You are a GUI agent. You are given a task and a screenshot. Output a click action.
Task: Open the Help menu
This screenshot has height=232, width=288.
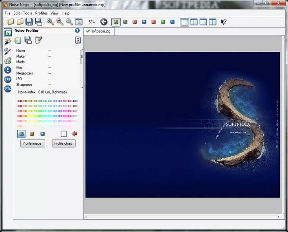tap(65, 13)
